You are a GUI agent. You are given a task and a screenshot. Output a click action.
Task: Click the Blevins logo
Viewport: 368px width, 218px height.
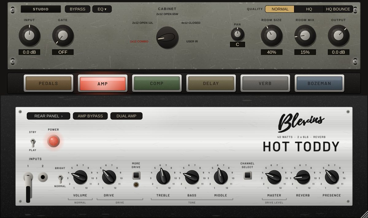[301, 122]
